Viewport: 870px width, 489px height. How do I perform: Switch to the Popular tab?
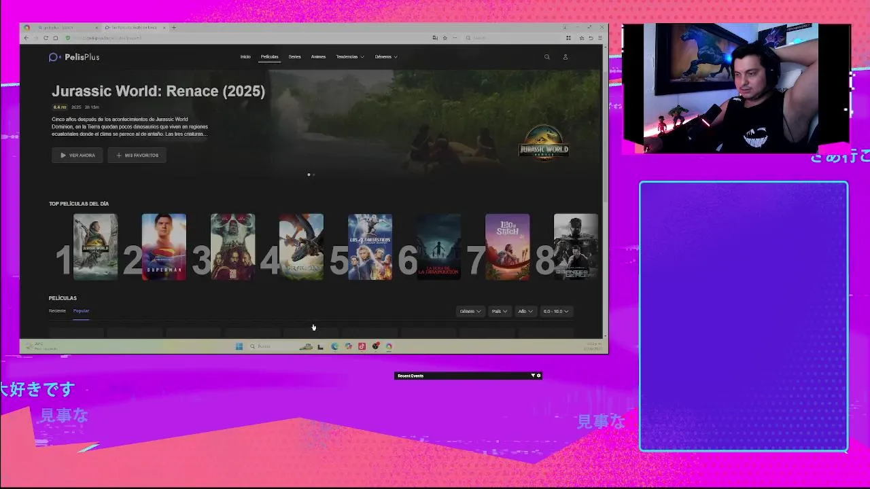81,311
